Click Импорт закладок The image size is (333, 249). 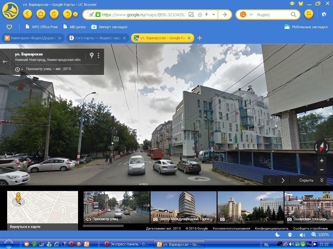[x=109, y=27]
